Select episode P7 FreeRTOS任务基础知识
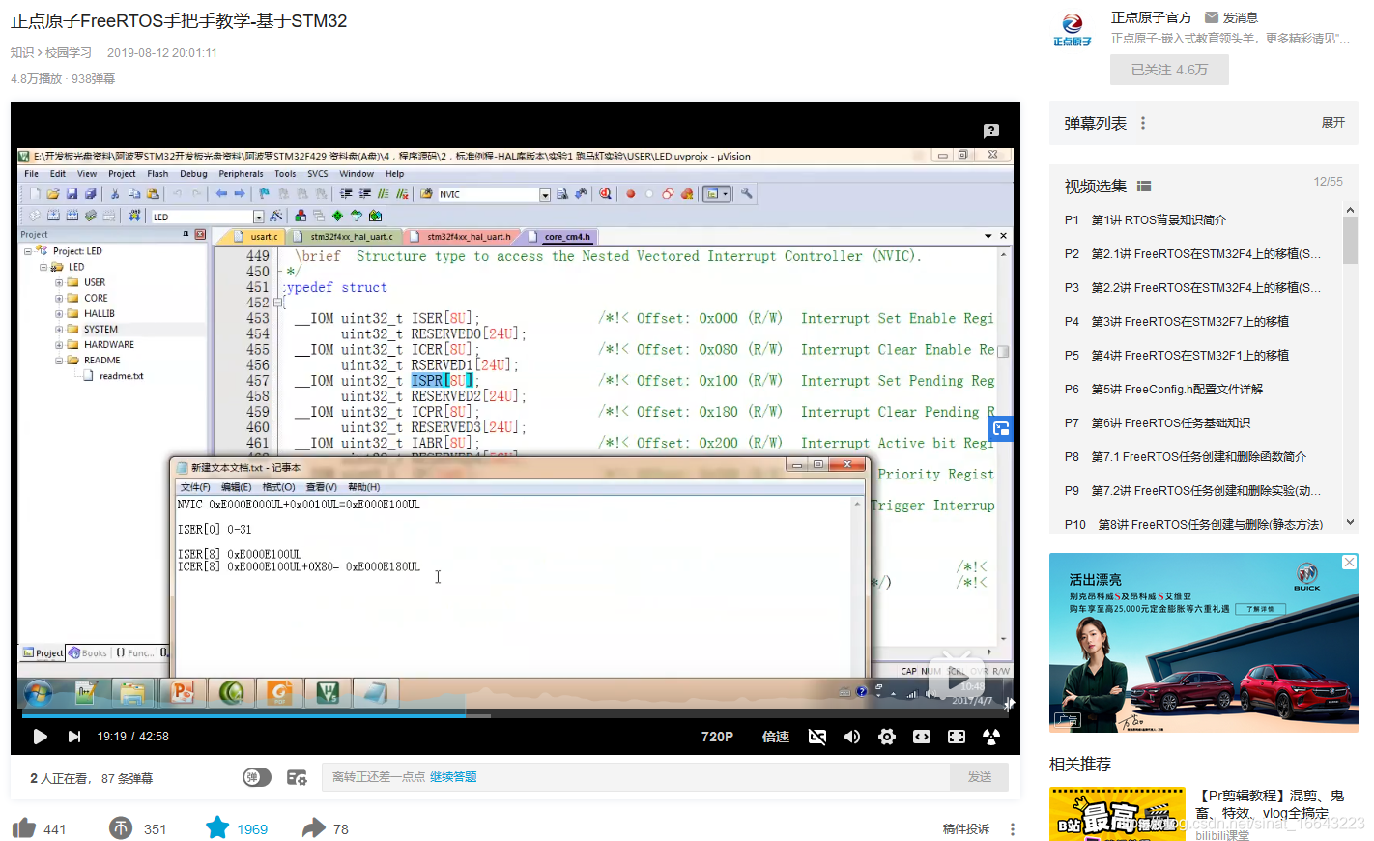The height and width of the screenshot is (841, 1374). coord(1195,423)
